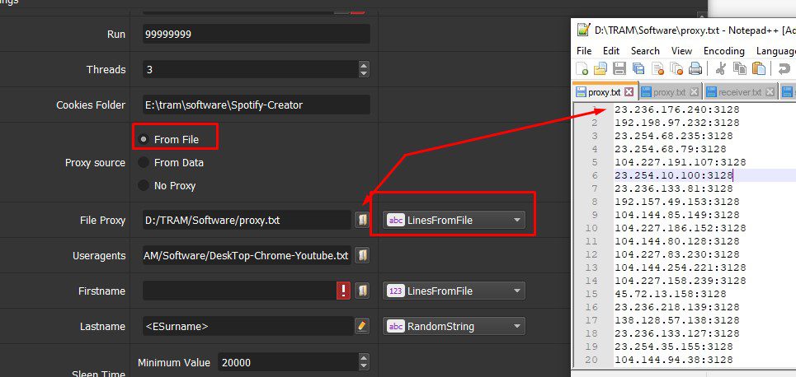Click the line 192.198.97.232:3128 in Notepad++
Screen dimensions: 796x377
pos(676,123)
